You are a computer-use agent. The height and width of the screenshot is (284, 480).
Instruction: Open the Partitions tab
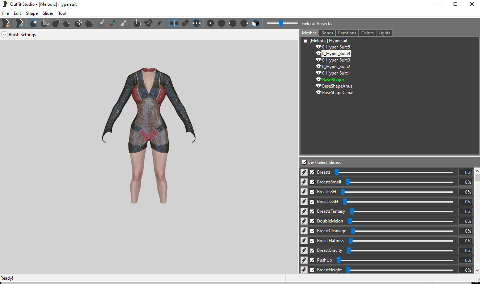(x=347, y=33)
